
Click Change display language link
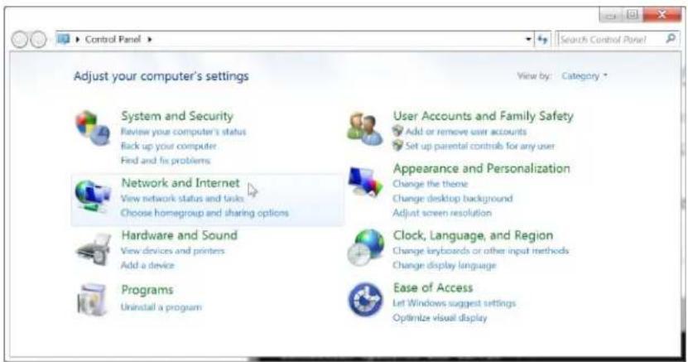point(444,265)
